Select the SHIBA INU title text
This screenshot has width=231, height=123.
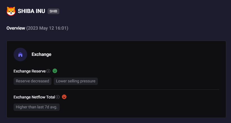31,11
